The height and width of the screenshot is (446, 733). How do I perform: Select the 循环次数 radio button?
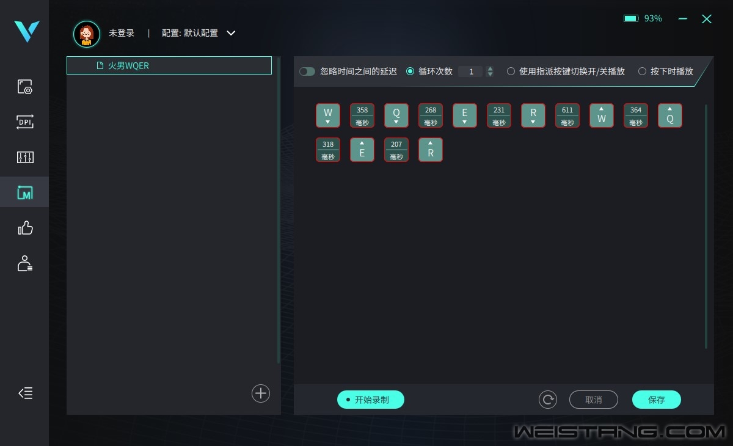point(410,71)
